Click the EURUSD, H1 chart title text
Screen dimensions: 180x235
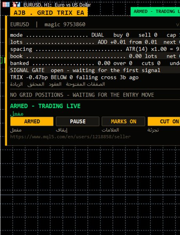(57, 5)
